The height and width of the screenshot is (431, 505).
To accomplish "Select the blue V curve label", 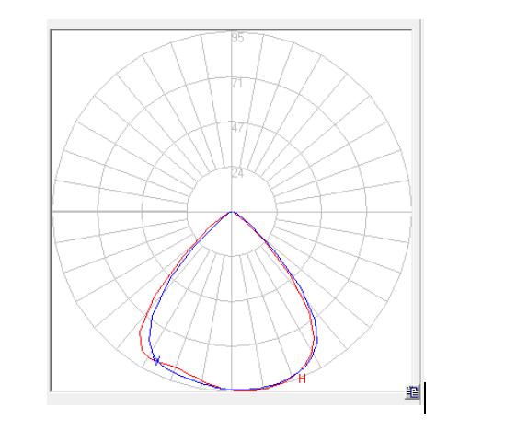I will point(156,360).
